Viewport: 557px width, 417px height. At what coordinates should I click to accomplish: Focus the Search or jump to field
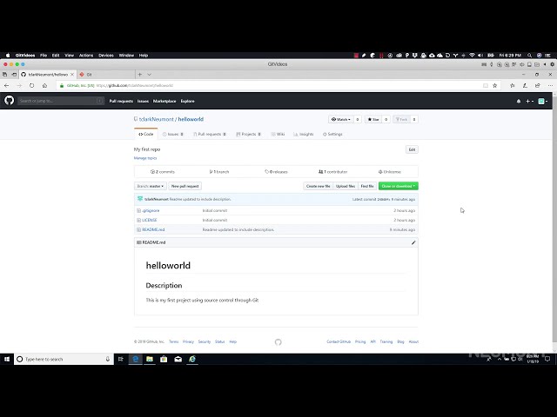click(61, 101)
